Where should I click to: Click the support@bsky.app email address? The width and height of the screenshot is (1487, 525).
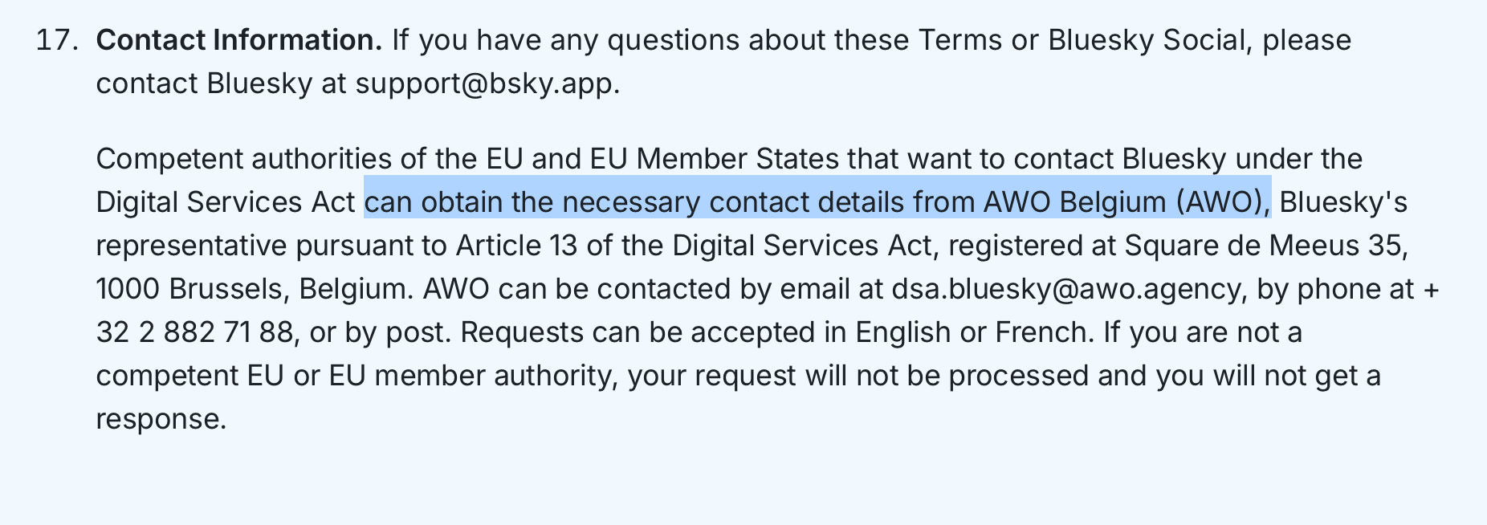[484, 83]
